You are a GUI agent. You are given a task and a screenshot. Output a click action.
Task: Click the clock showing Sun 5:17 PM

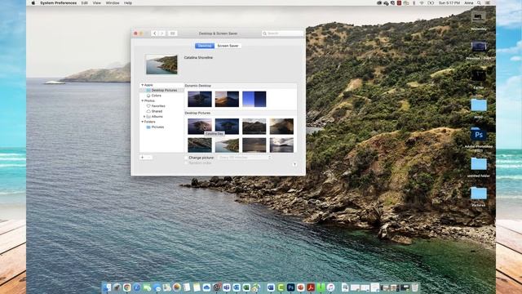pyautogui.click(x=449, y=3)
